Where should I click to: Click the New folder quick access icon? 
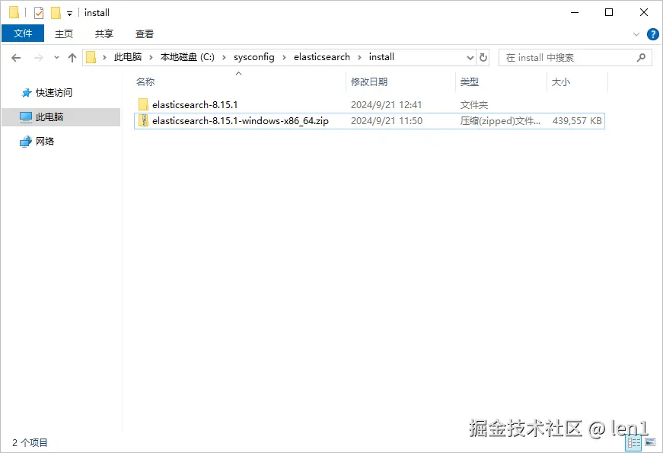click(56, 13)
